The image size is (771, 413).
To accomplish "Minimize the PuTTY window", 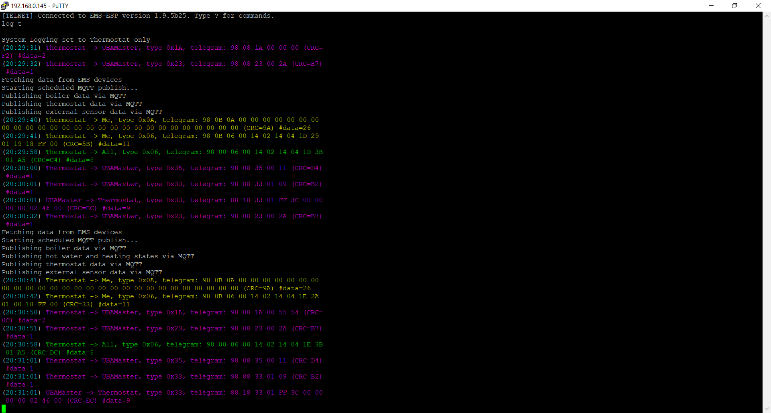I will 711,6.
